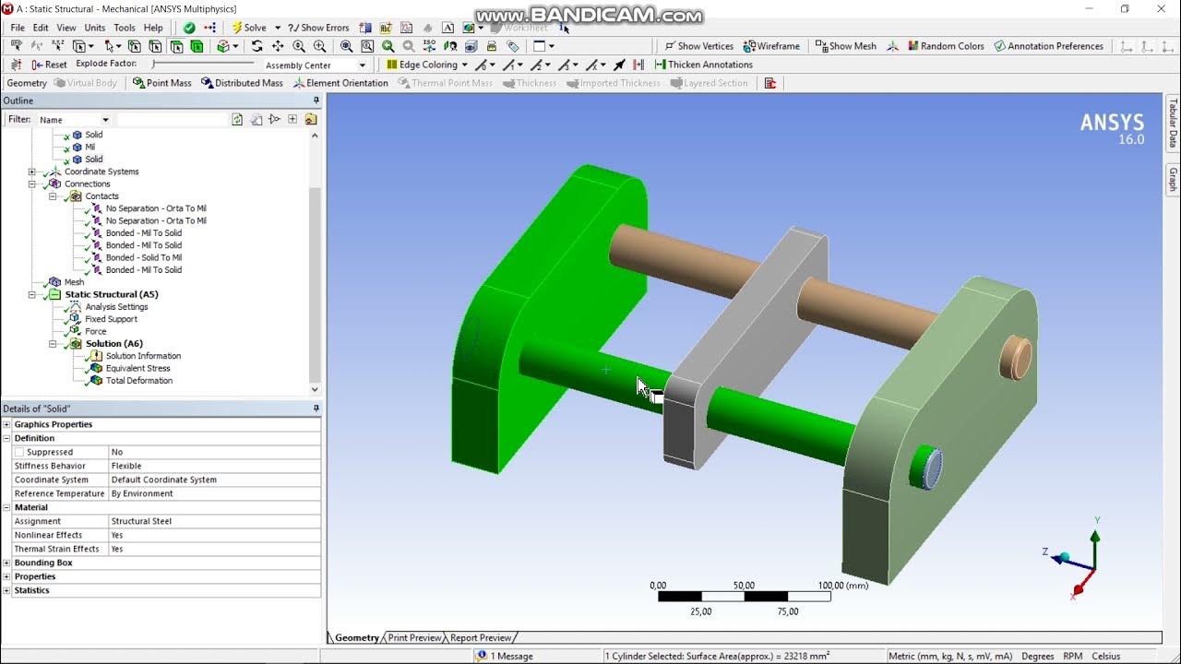Image resolution: width=1181 pixels, height=664 pixels.
Task: Select the Pan tool icon
Action: click(x=278, y=46)
